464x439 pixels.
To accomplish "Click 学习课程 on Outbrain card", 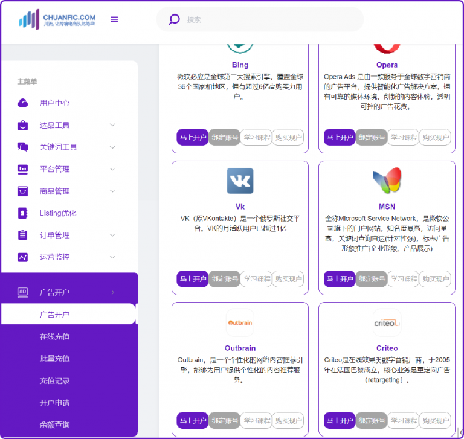I will 256,420.
